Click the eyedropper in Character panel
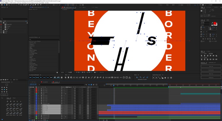Viewport: 222px width, 121px height. pyautogui.click(x=212, y=23)
